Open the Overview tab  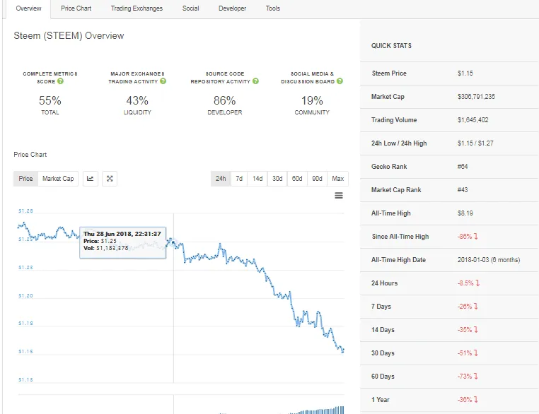point(28,8)
